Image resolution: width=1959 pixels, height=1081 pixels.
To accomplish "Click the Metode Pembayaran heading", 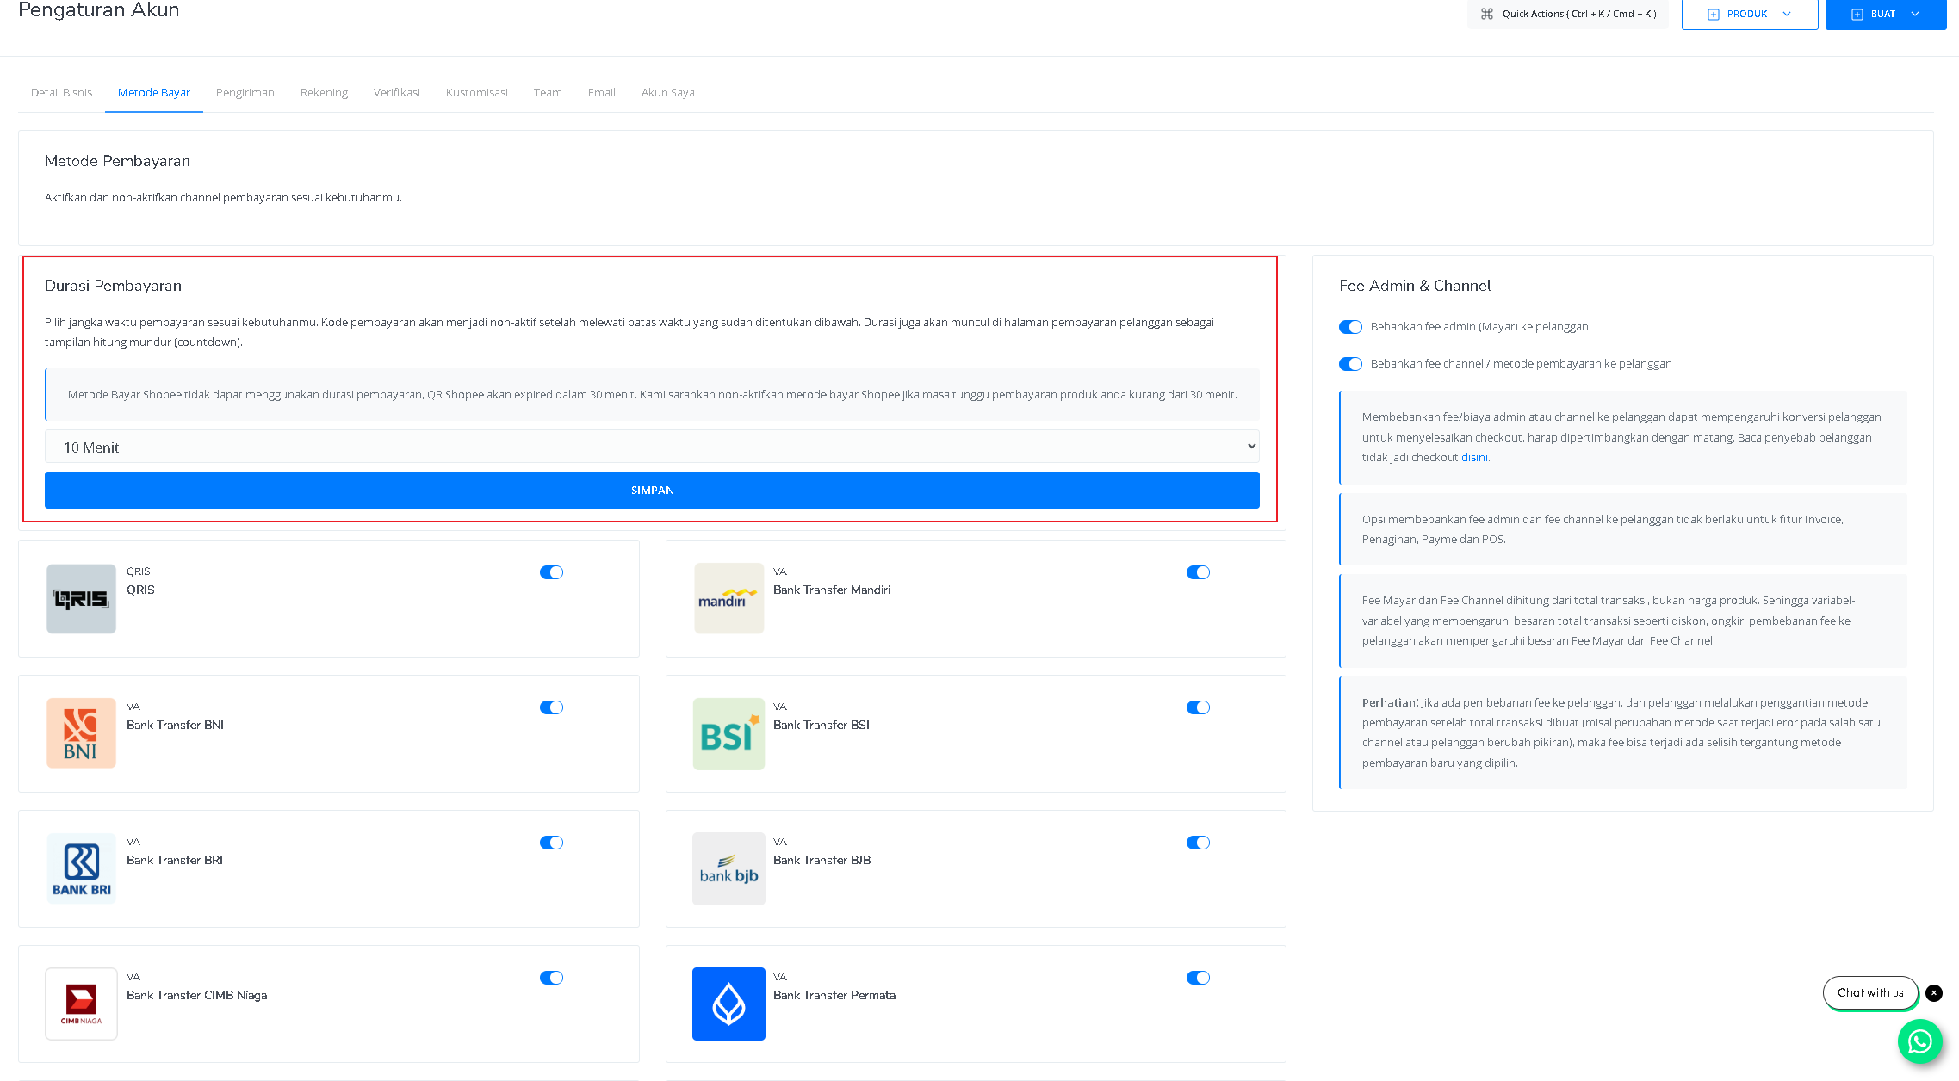I will pyautogui.click(x=118, y=161).
